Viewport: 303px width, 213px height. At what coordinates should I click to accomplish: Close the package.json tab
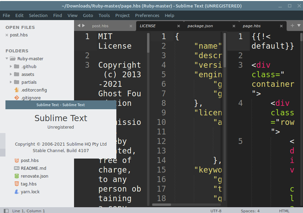234,26
